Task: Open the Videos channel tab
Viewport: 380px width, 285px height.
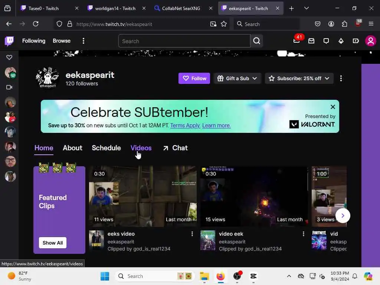Action: [141, 148]
